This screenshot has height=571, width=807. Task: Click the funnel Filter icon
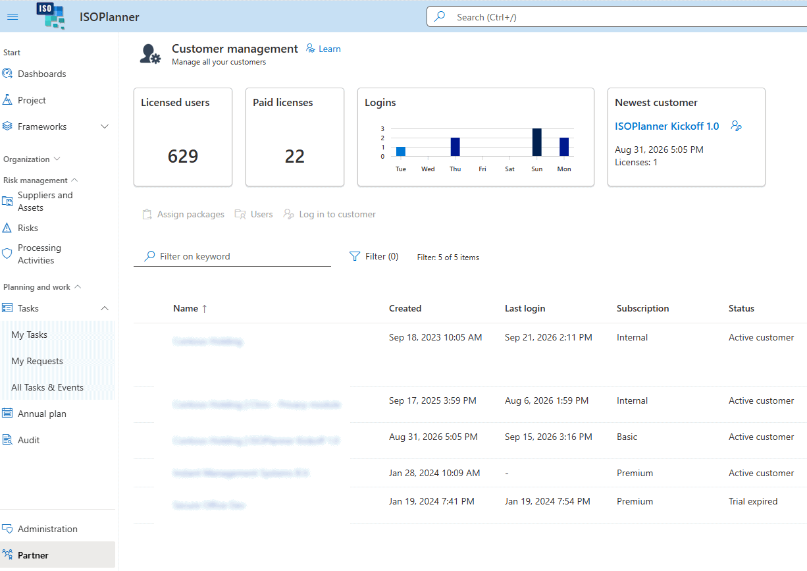pos(355,256)
